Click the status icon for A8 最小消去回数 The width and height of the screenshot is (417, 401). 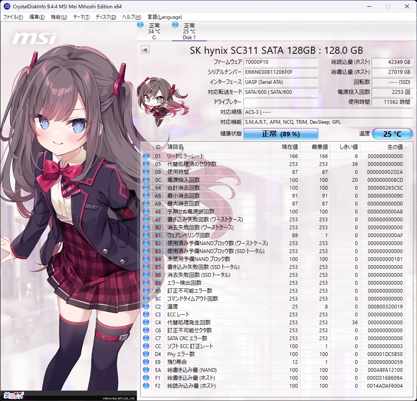coord(146,196)
